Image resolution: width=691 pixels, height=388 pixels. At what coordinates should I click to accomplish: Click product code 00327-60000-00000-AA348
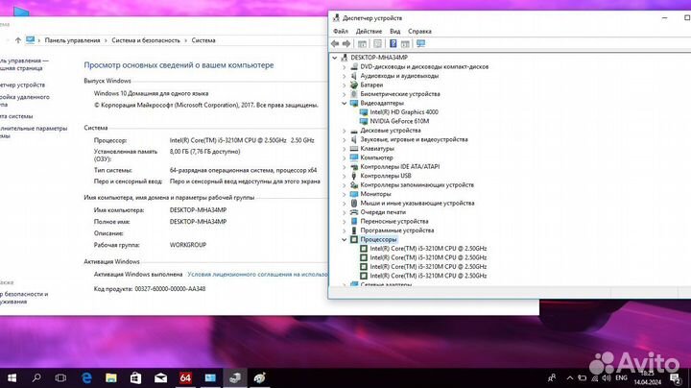(170, 289)
